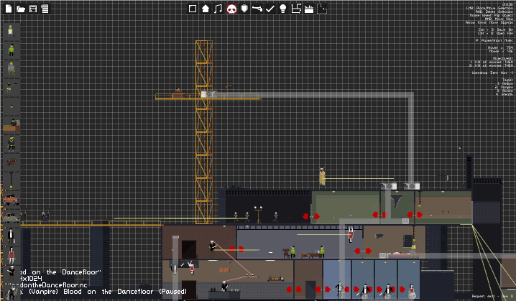Pick the red-dress vampire woman from palette
Screen dimensions: 516x301
click(11, 256)
